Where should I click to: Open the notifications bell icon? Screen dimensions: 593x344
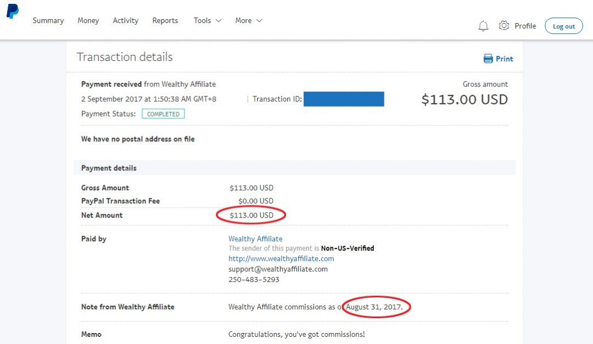[483, 26]
